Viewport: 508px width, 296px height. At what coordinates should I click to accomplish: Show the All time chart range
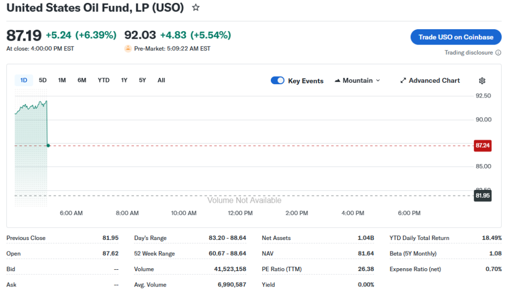pyautogui.click(x=161, y=80)
